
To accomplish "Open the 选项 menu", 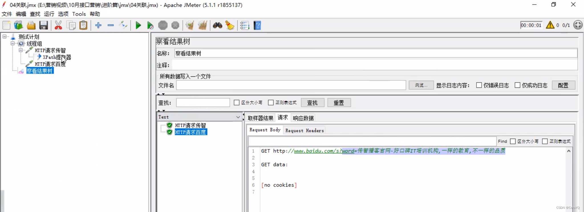I will coord(63,14).
